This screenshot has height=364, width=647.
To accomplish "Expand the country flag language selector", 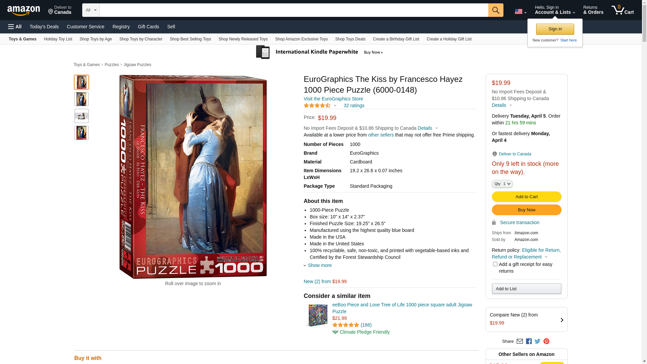I will coord(520,12).
